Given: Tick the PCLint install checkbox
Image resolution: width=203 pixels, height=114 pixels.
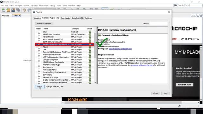Looking at the screenshot, I should click(x=39, y=47).
